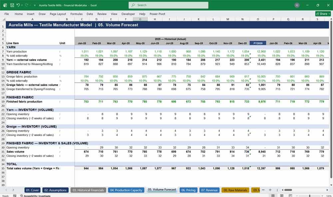
Task: Open the 03. Historical Financials sheet tab
Action: (x=88, y=190)
